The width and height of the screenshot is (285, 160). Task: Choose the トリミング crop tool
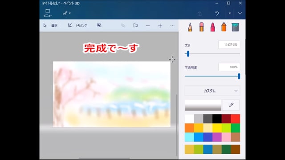pyautogui.click(x=77, y=25)
